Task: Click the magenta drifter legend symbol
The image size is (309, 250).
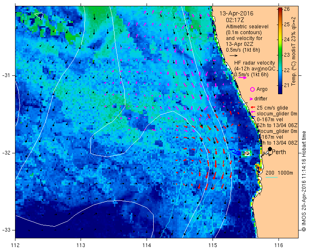Action: click(x=251, y=99)
